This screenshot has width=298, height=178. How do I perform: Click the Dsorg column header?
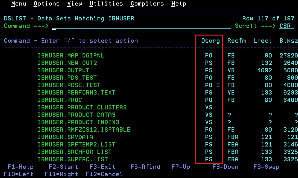pos(210,41)
